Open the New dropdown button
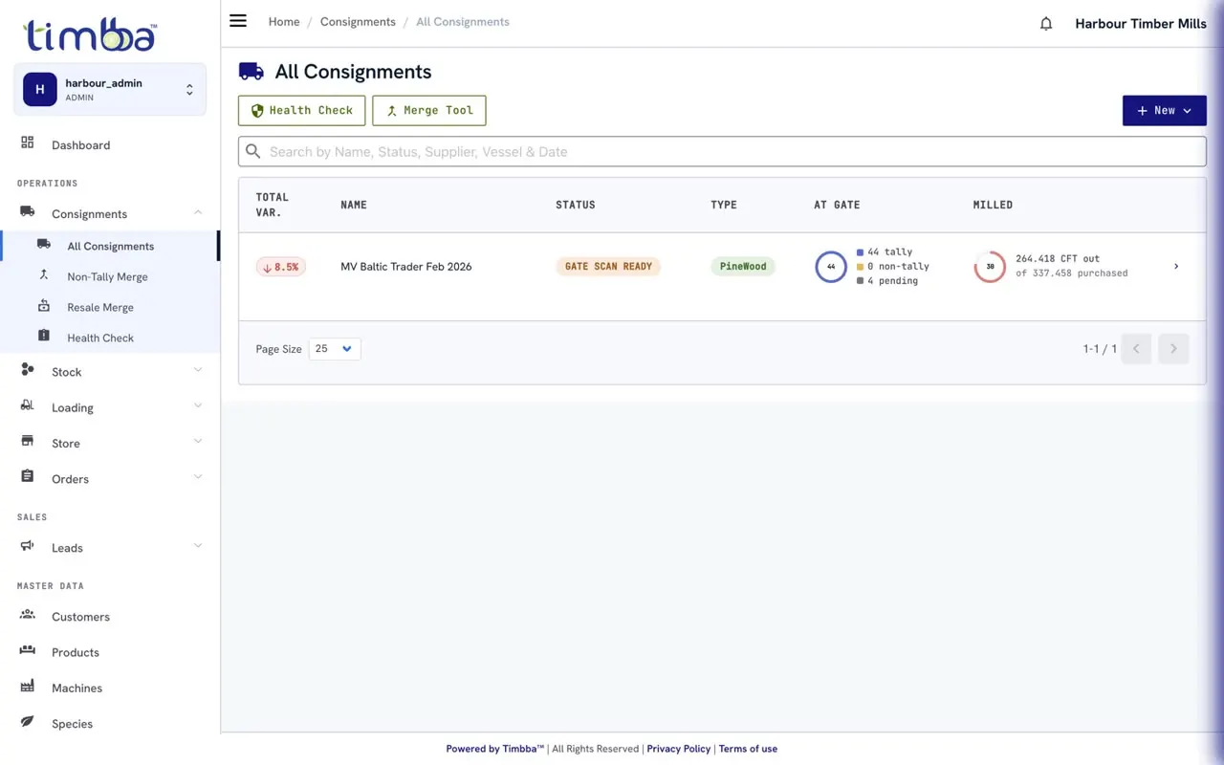Screen dimensions: 1224x765 (x=1164, y=110)
